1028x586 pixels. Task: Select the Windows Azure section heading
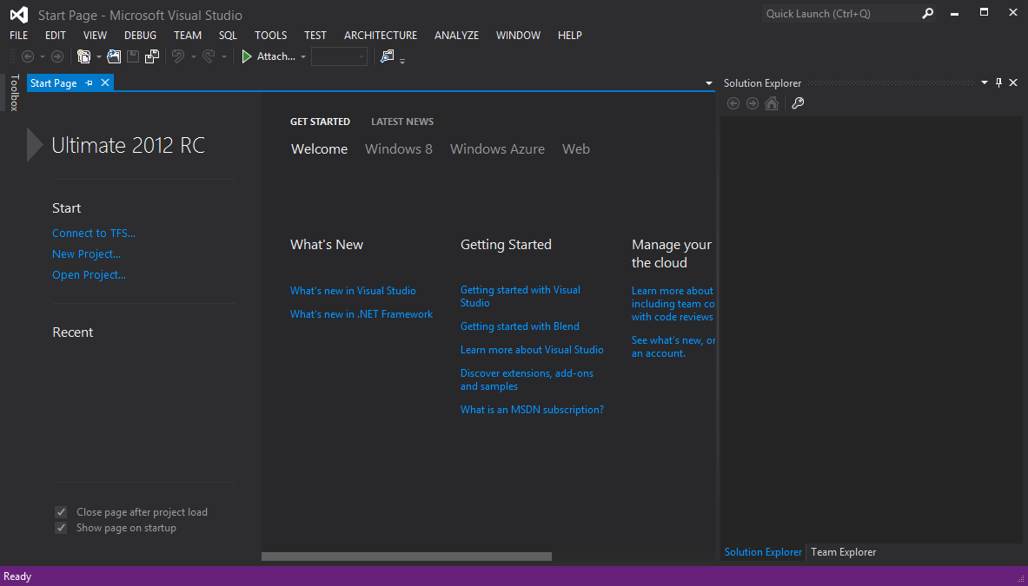click(x=497, y=149)
